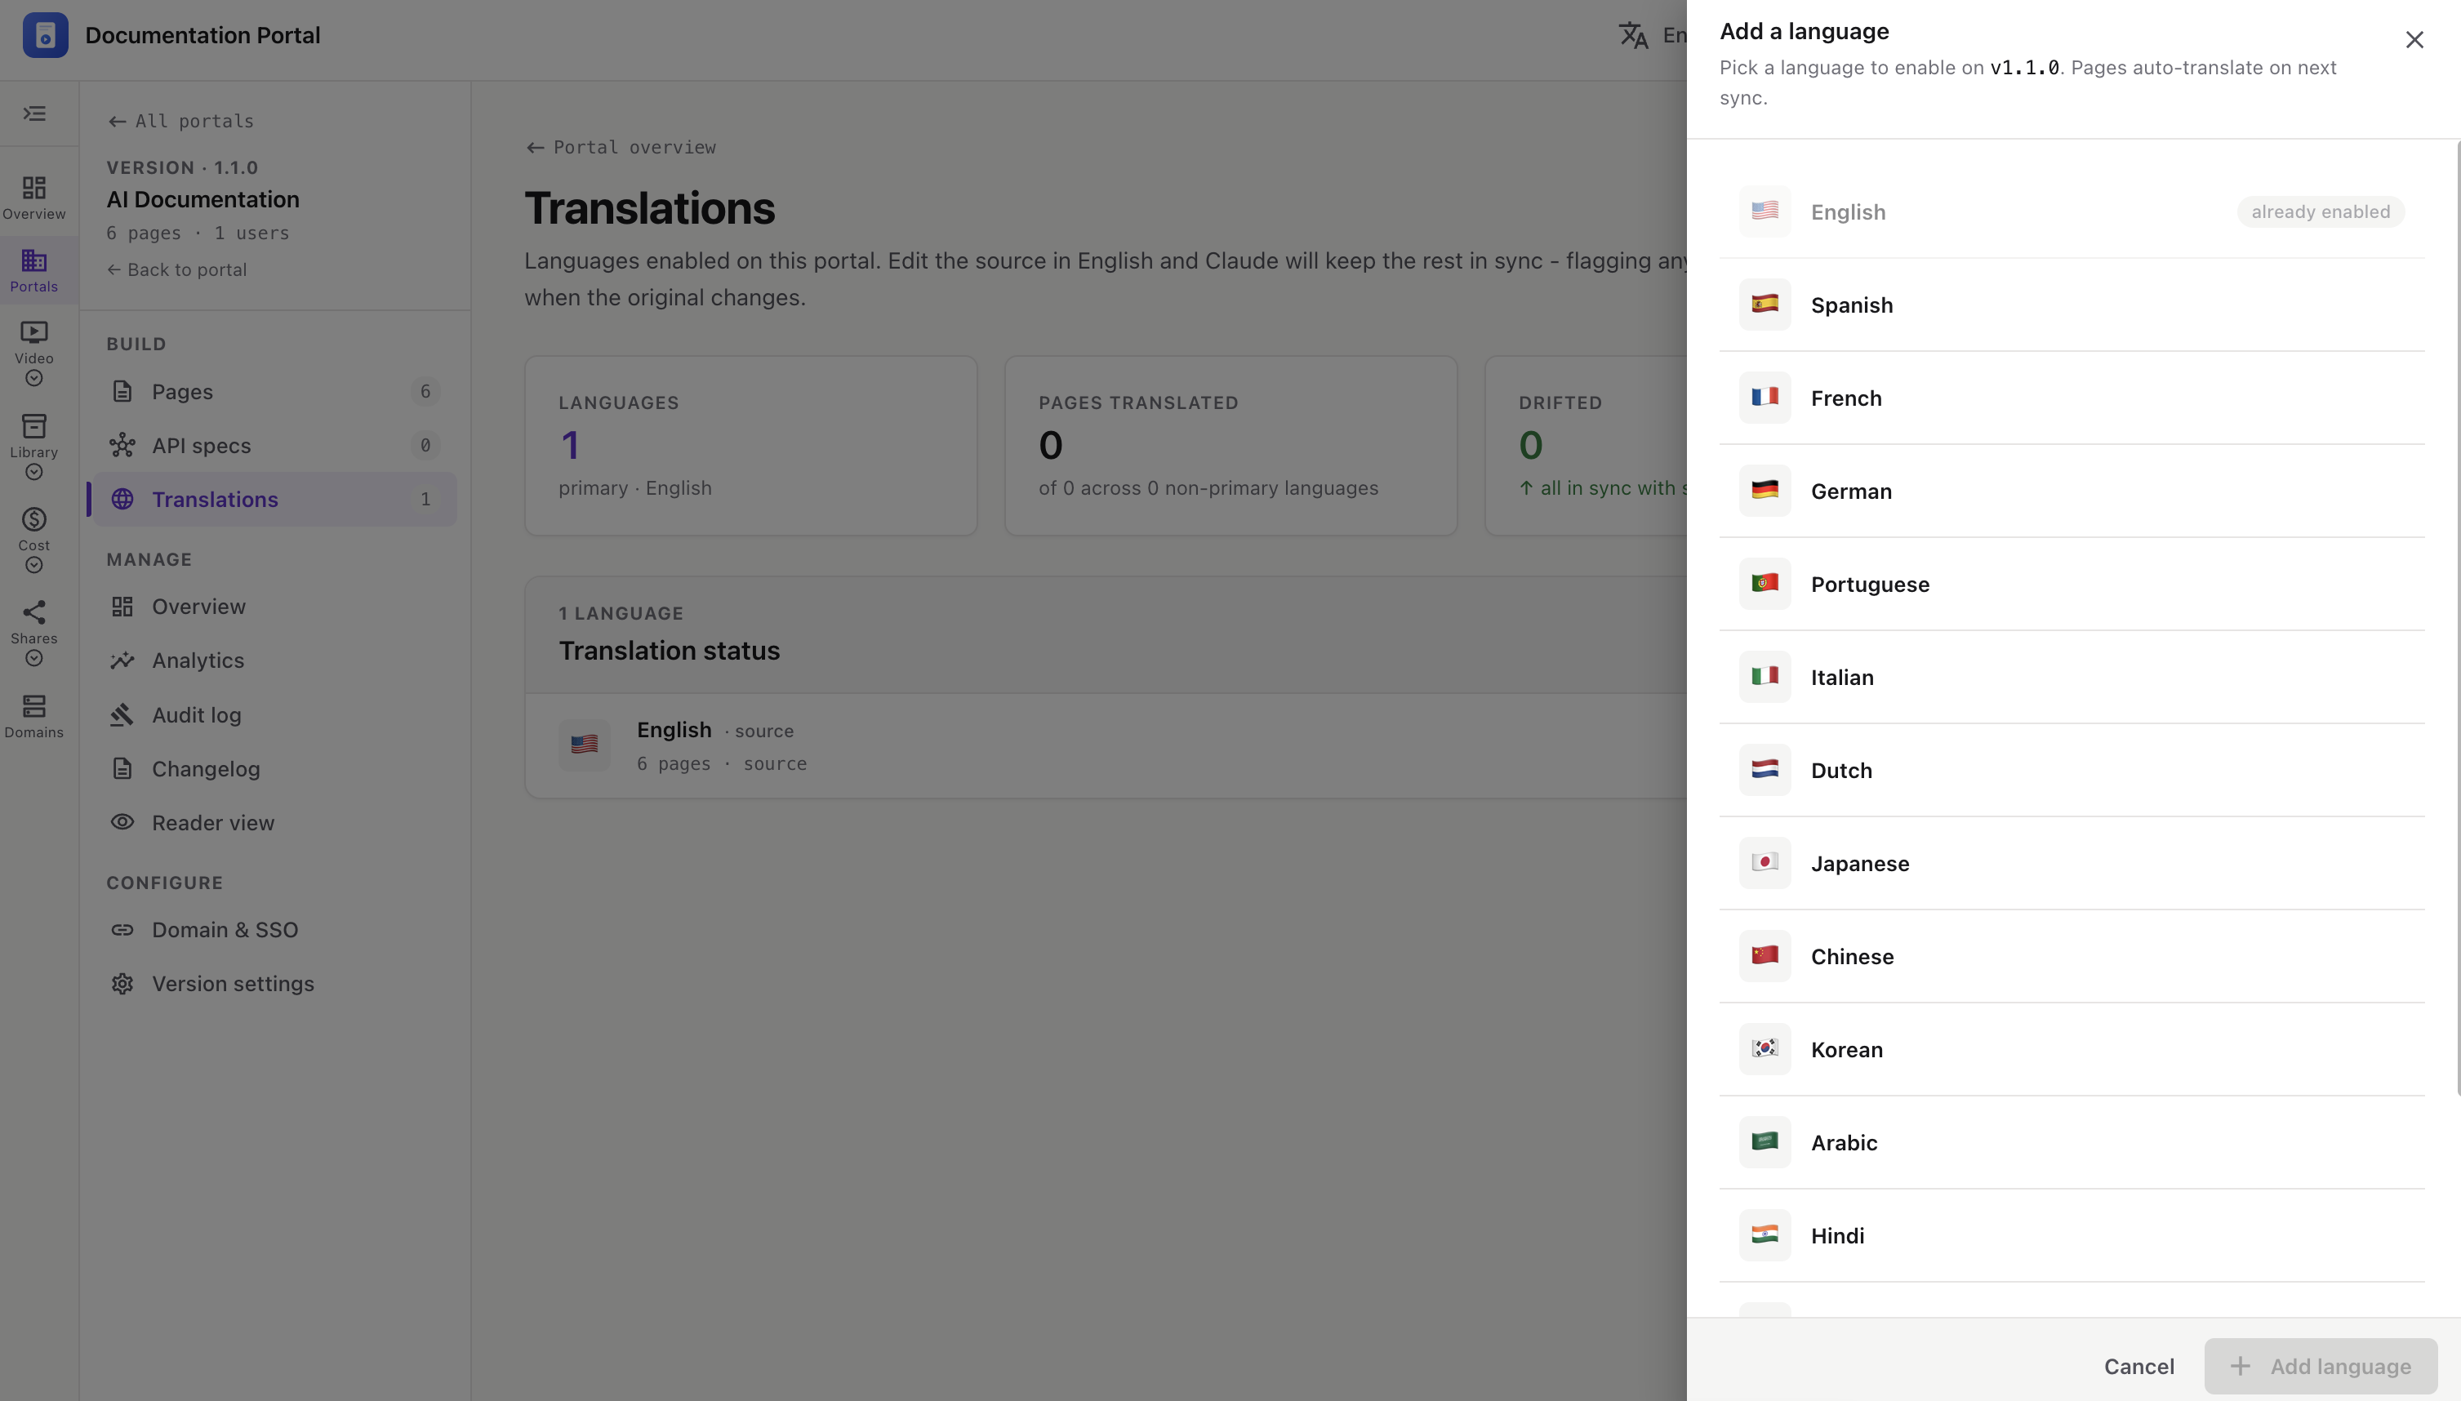Image resolution: width=2461 pixels, height=1401 pixels.
Task: Close the Add a language panel
Action: (2414, 39)
